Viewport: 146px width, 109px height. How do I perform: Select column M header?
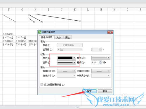pyautogui.click(x=101, y=10)
